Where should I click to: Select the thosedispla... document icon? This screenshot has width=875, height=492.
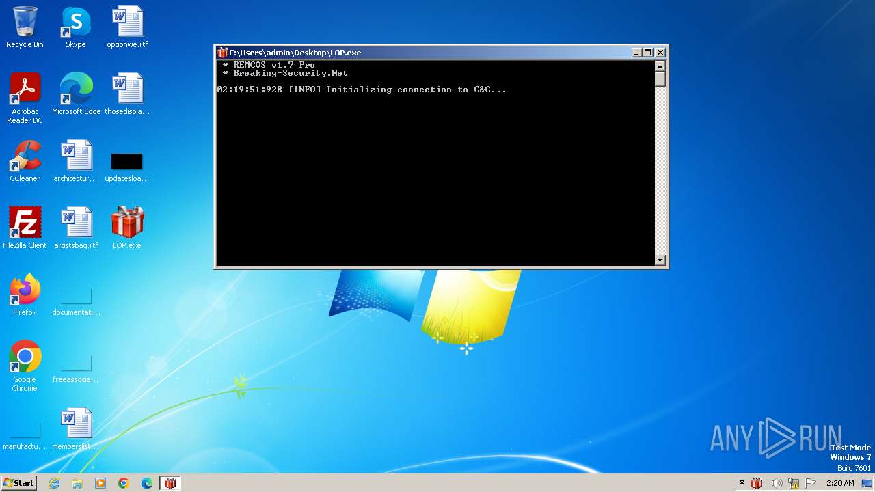point(127,94)
